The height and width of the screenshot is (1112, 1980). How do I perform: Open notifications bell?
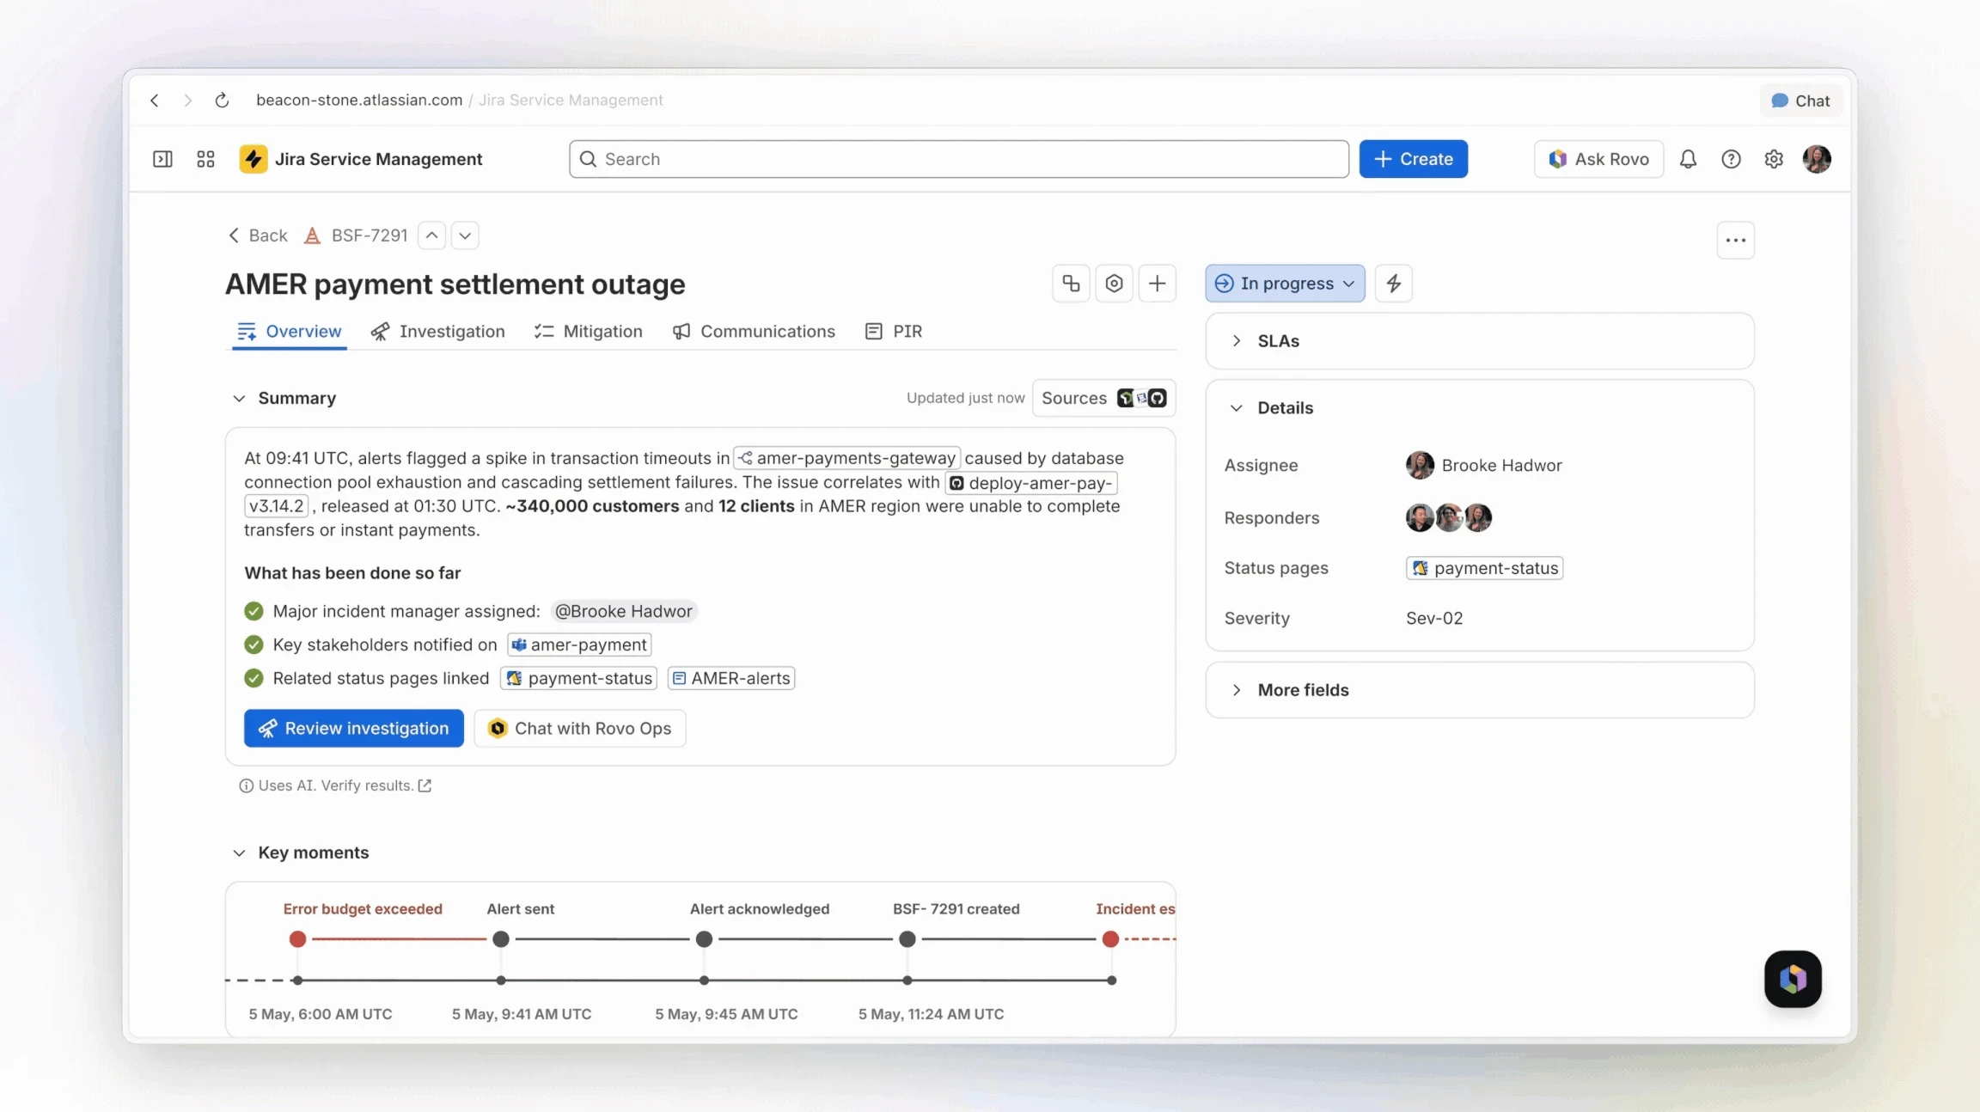pos(1688,159)
